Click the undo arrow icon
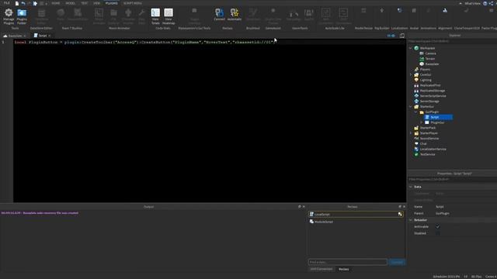 (x=23, y=3)
